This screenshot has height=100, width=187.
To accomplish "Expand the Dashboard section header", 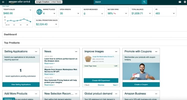I will [x=95, y=34].
